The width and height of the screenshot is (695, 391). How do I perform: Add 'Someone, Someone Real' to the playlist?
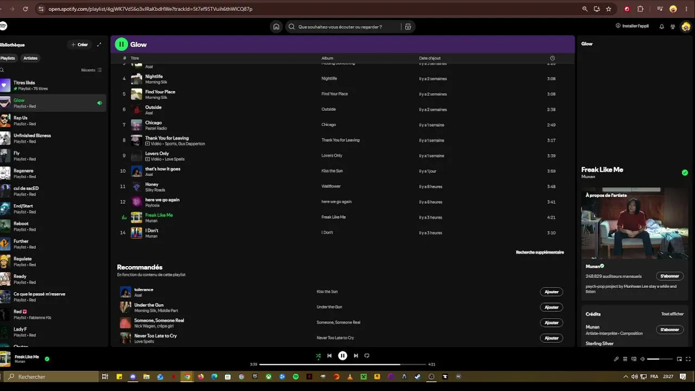click(x=552, y=323)
